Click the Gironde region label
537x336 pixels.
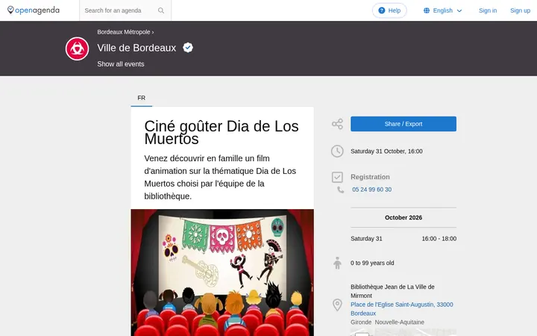361,323
